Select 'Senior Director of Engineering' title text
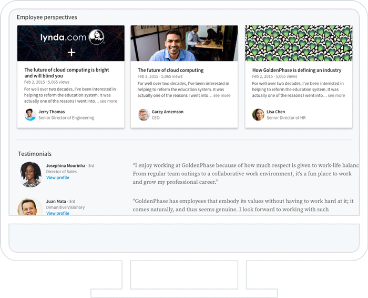 point(66,118)
